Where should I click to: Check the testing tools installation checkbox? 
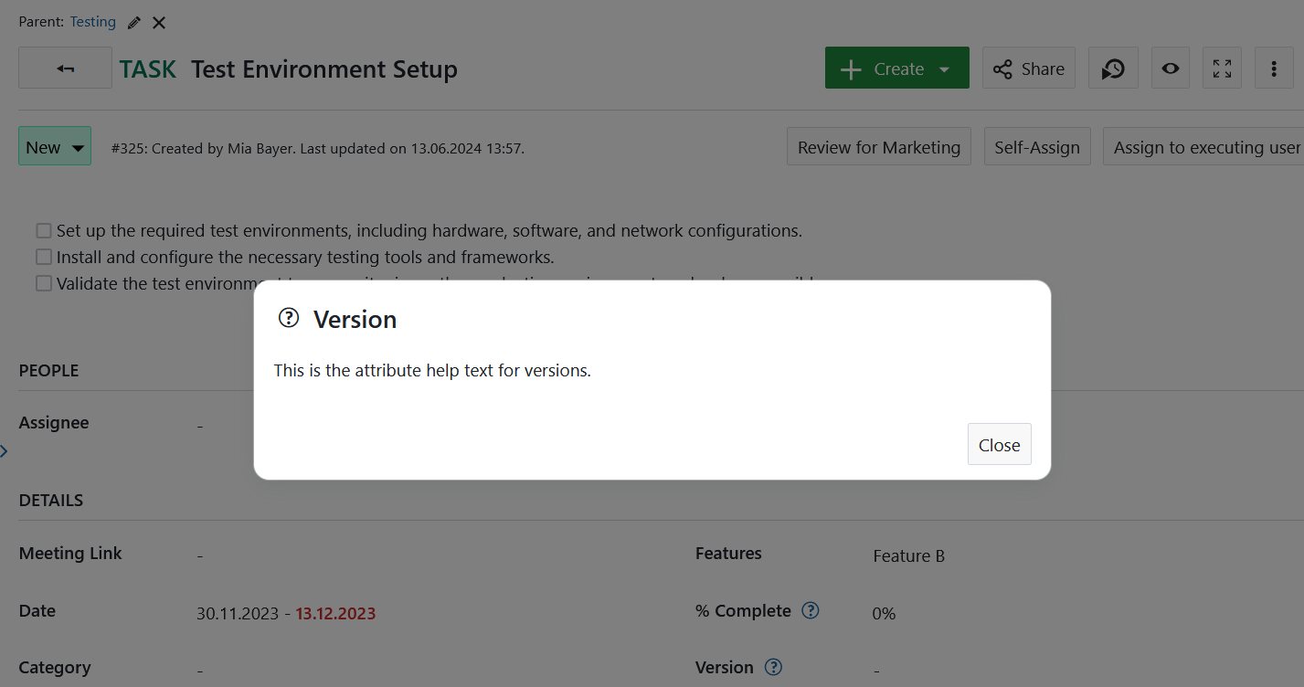[43, 257]
